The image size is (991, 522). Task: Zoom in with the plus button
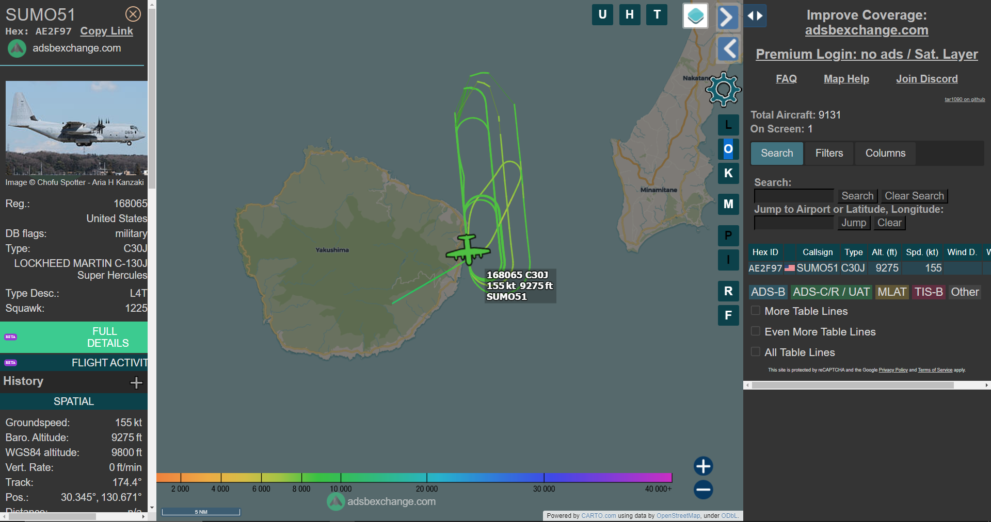[x=703, y=466]
